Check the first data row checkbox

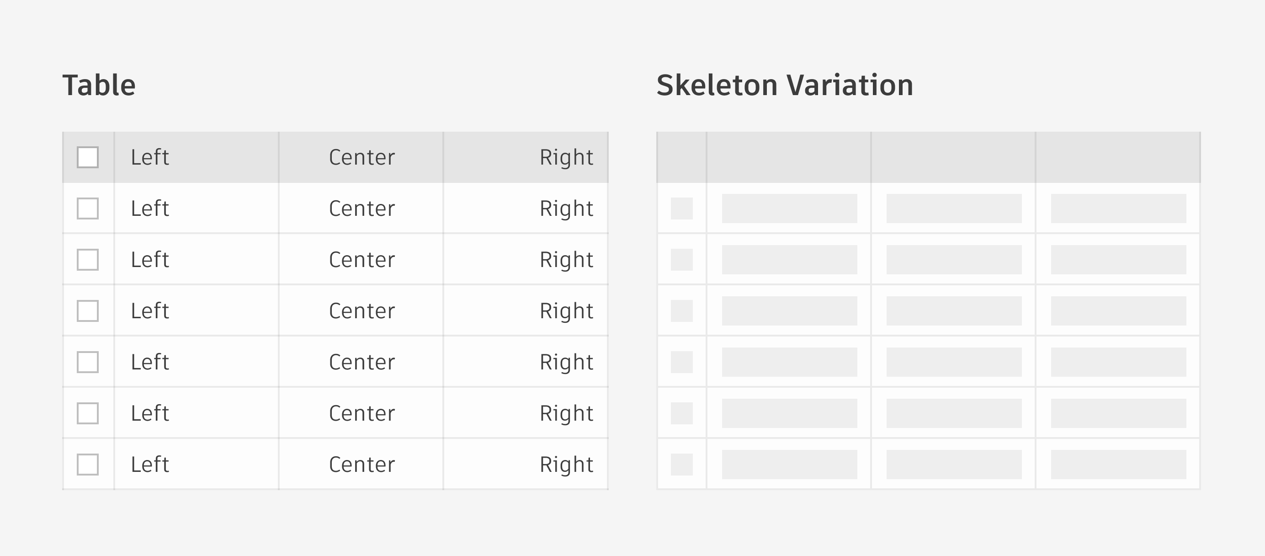click(87, 208)
